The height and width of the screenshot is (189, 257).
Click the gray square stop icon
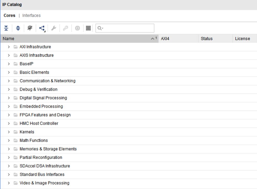(x=88, y=28)
